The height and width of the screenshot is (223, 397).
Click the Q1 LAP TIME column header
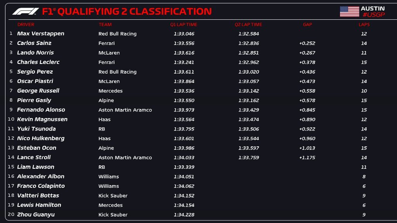tap(184, 24)
